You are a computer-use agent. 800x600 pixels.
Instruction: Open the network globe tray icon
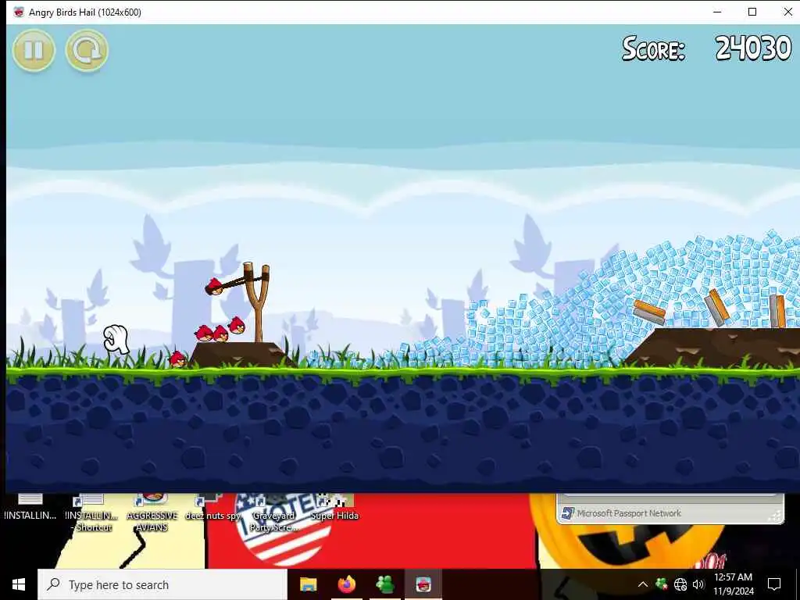point(680,584)
